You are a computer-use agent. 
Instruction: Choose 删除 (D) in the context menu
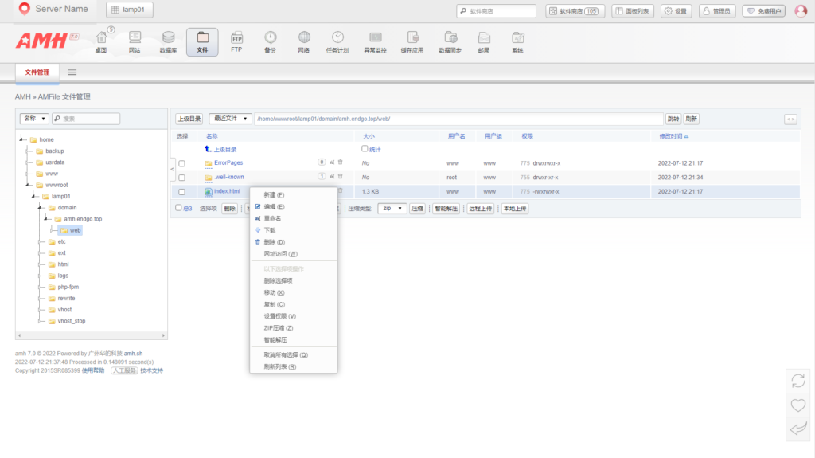click(x=293, y=242)
